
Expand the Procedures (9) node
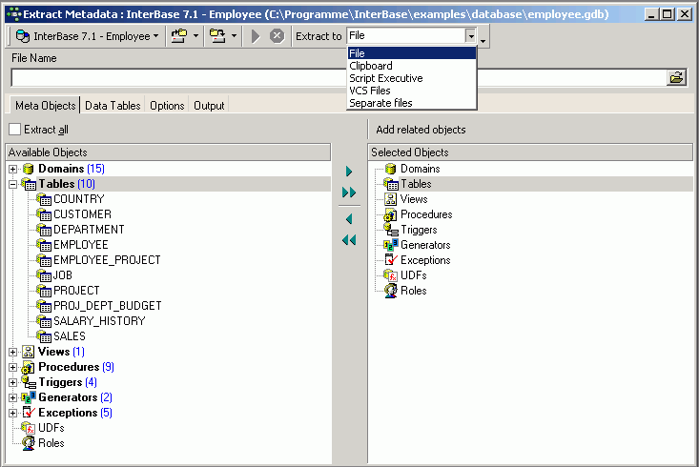[13, 368]
